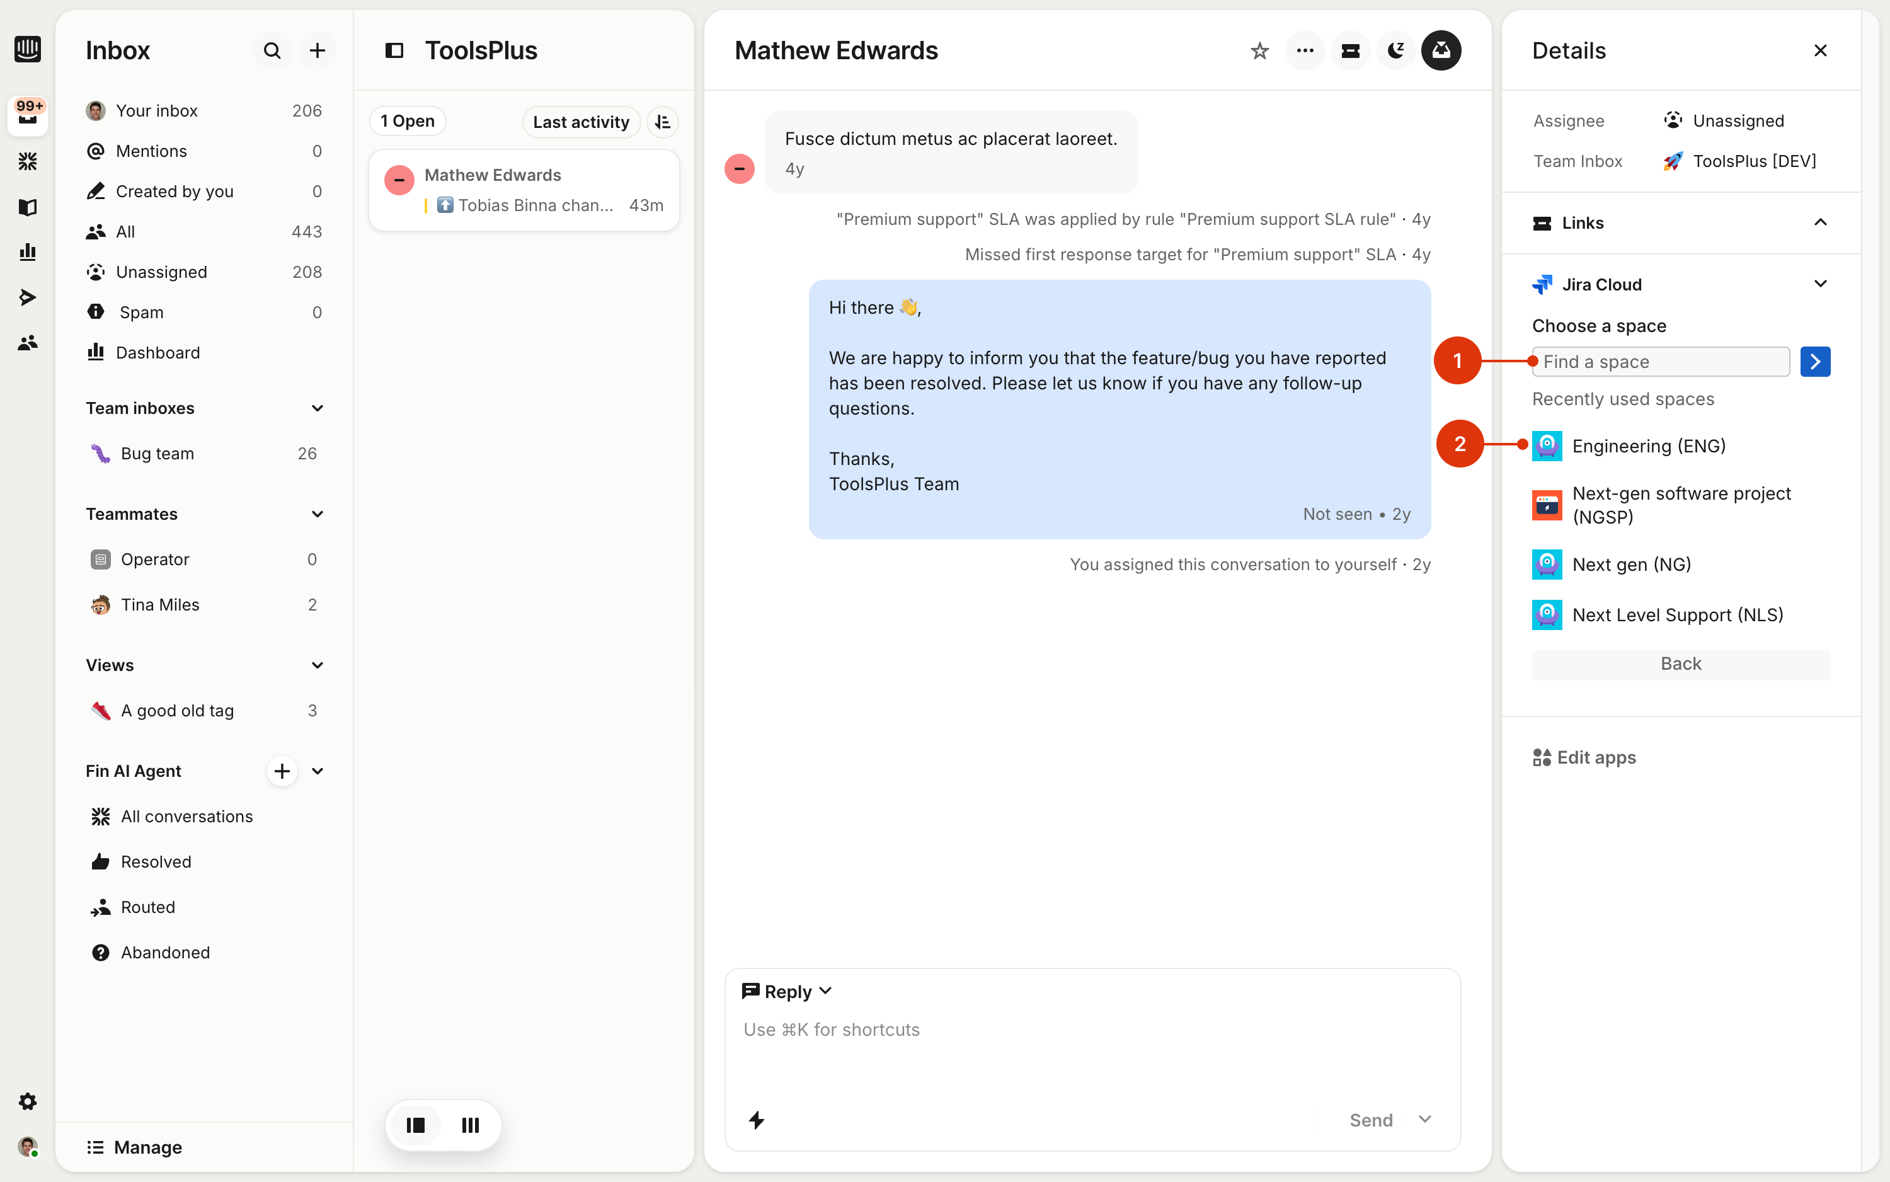The image size is (1890, 1182).
Task: Select the Engineering (ENG) space
Action: tap(1647, 445)
